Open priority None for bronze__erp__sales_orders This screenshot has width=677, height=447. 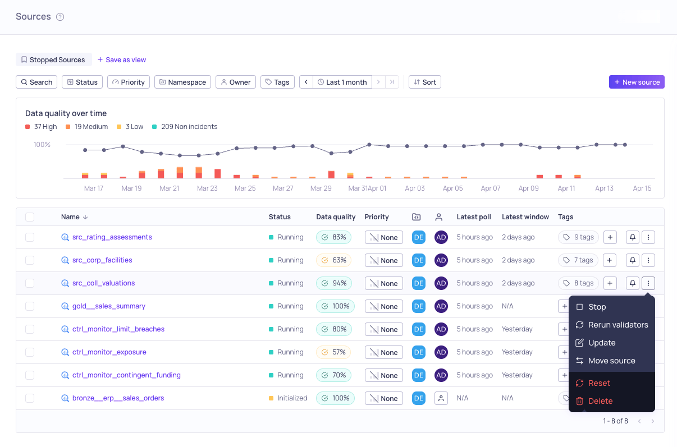coord(384,398)
